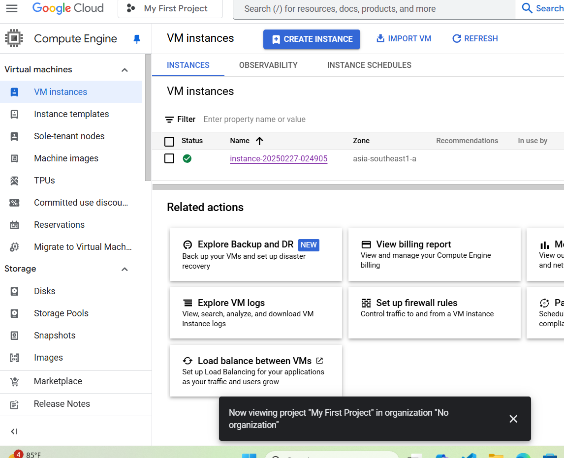Focus the top search resources field

coord(374,9)
